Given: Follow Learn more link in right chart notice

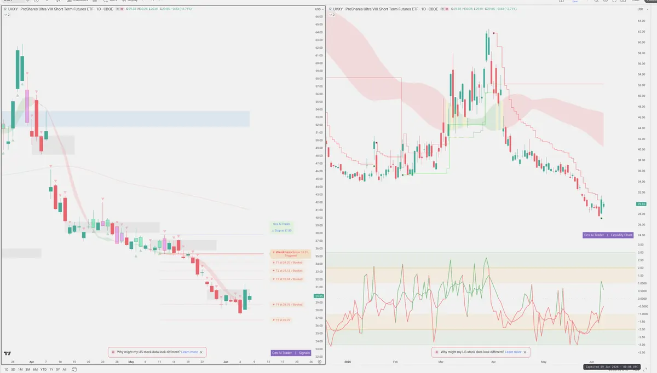Looking at the screenshot, I should point(513,352).
